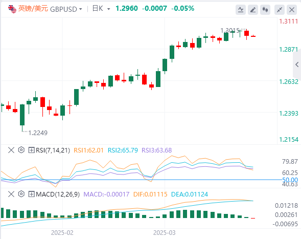
Task: Activate the drawing pencil tool
Action: pyautogui.click(x=253, y=9)
